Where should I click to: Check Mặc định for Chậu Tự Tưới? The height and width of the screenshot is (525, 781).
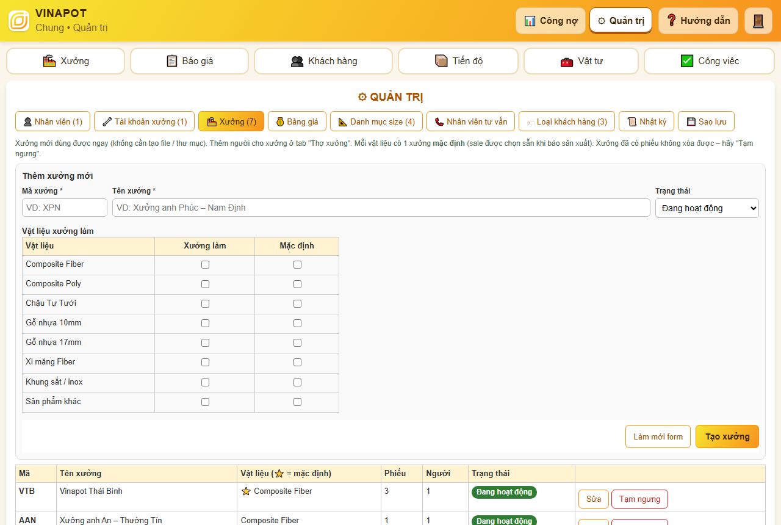(x=297, y=303)
